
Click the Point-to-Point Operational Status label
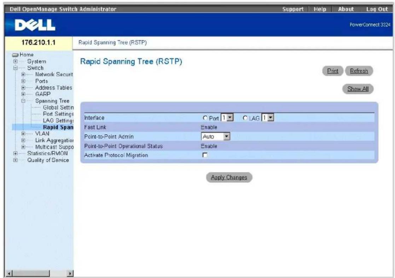[123, 146]
